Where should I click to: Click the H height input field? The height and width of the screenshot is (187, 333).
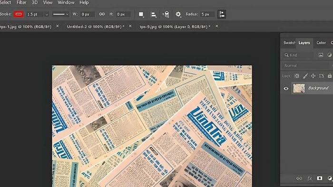click(x=123, y=14)
